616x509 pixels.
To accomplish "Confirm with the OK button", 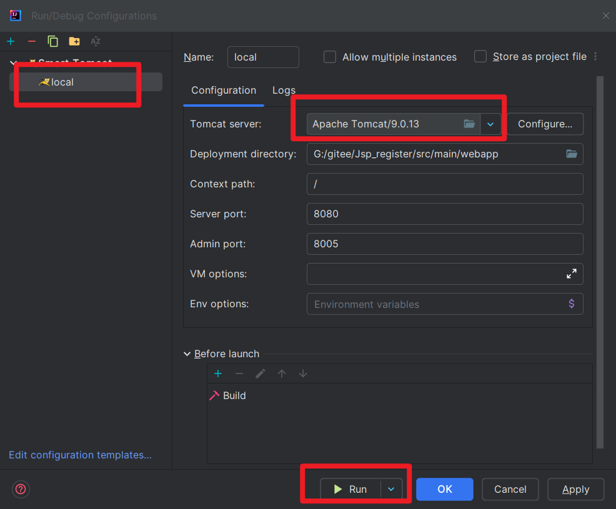I will coord(445,490).
